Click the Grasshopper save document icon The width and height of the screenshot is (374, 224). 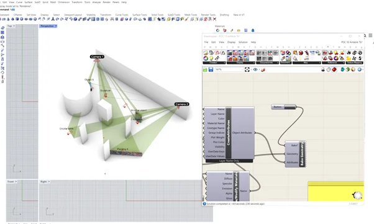(x=211, y=69)
